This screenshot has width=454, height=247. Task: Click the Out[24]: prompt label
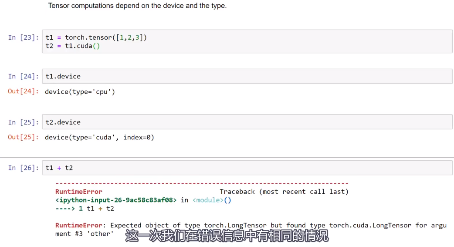(23, 91)
